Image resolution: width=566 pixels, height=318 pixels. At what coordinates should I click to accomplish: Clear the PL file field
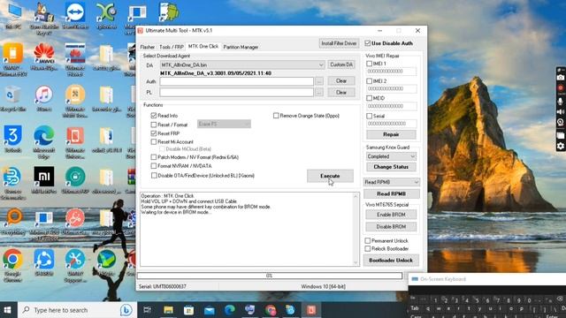point(341,93)
